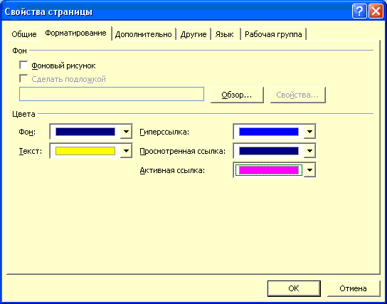Switch to the Общие tab
This screenshot has width=387, height=304.
(x=24, y=34)
